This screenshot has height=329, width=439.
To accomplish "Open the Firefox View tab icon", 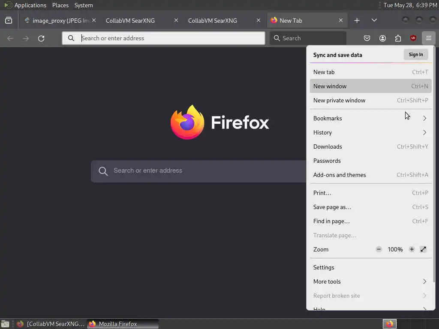I will [9, 21].
